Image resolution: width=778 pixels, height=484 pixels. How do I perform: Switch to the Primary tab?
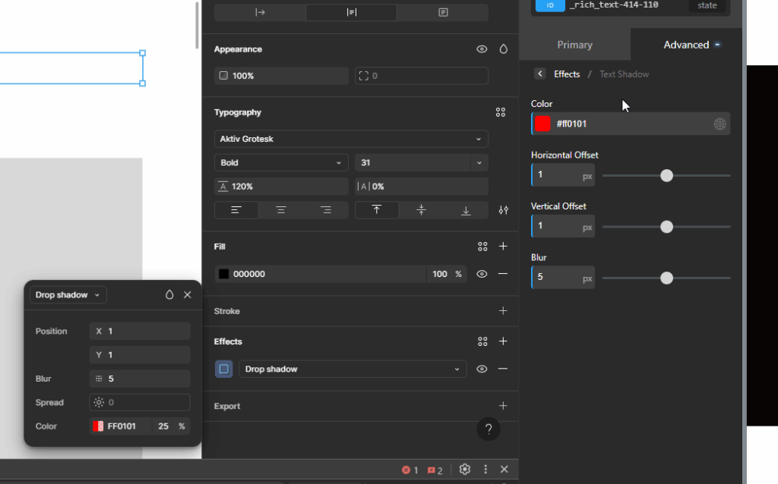tap(574, 45)
